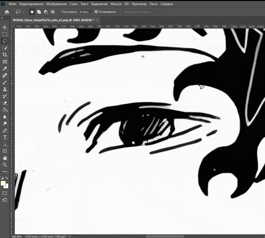Select the Path Selection tool
This screenshot has height=238, width=265.
point(5,144)
